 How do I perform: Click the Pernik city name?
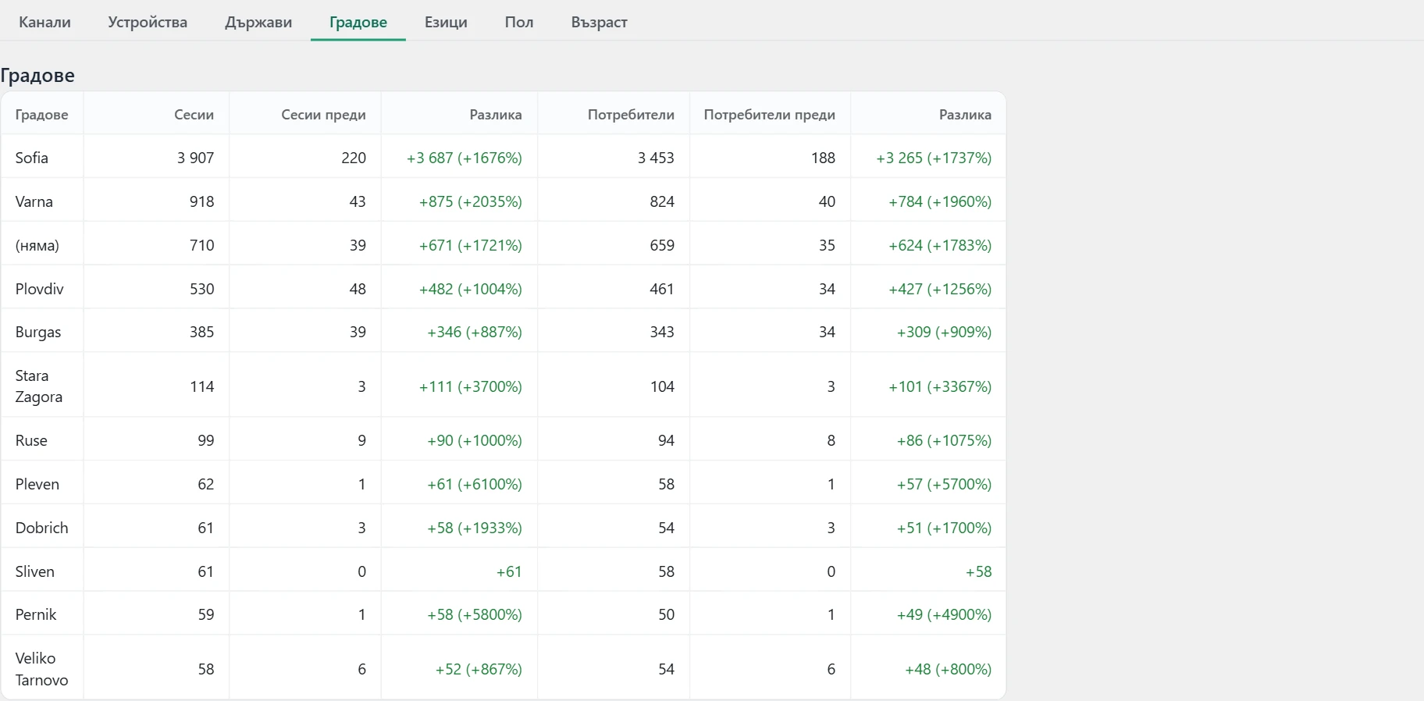(x=36, y=614)
